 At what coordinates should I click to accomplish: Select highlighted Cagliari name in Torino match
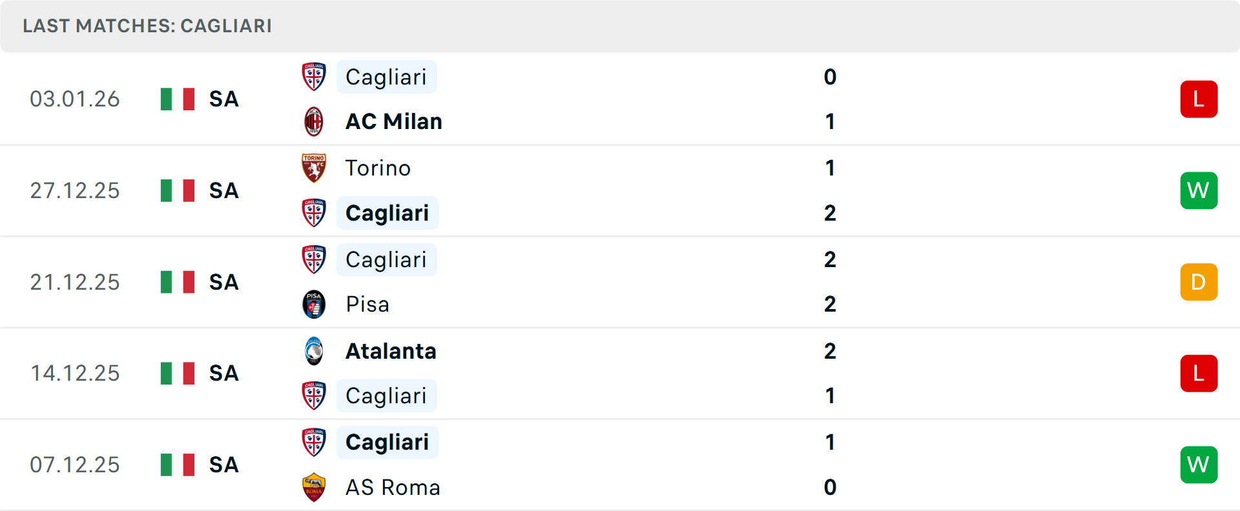tap(387, 213)
